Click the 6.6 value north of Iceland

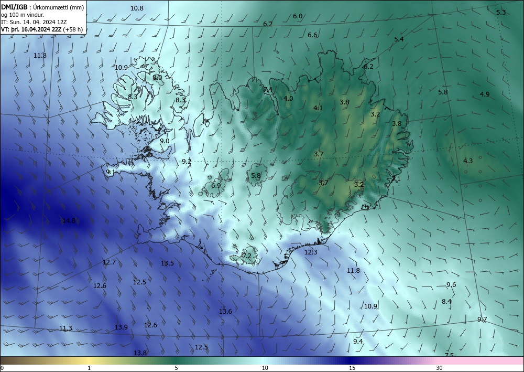(312, 35)
